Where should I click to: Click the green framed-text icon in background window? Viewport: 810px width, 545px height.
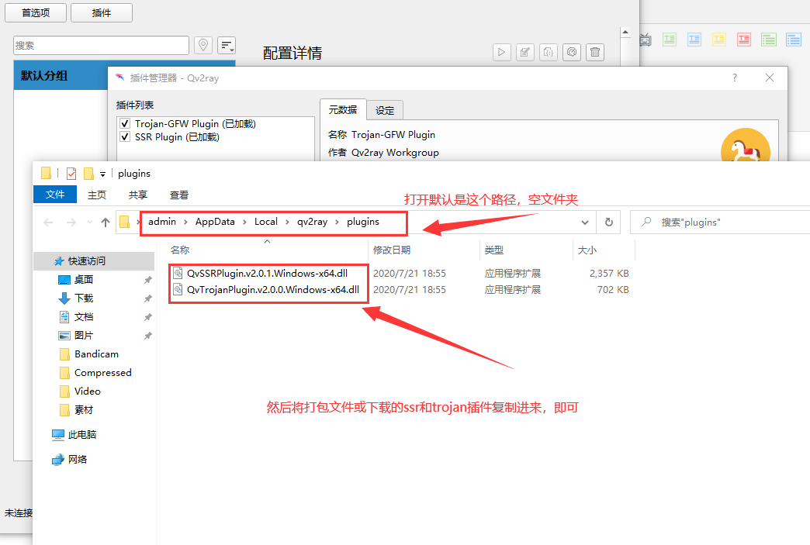tap(670, 40)
